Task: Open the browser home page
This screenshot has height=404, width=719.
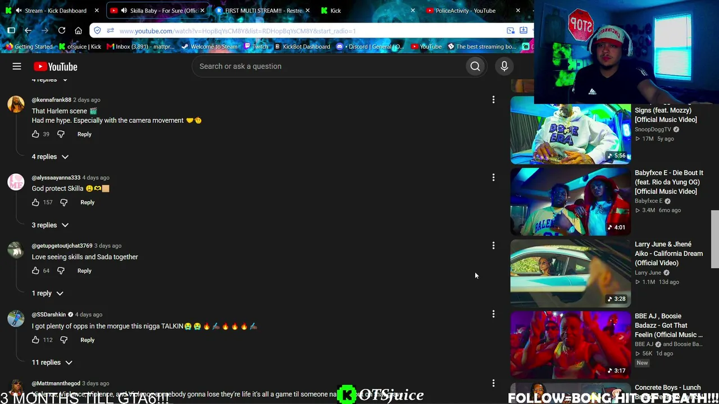Action: click(79, 30)
